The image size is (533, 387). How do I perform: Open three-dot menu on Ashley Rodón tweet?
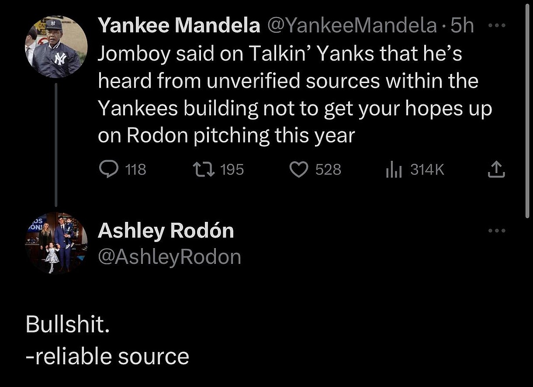click(x=496, y=230)
